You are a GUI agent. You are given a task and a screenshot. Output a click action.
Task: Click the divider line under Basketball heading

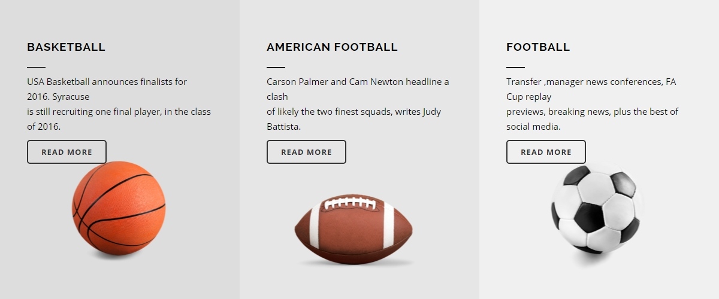click(x=36, y=68)
